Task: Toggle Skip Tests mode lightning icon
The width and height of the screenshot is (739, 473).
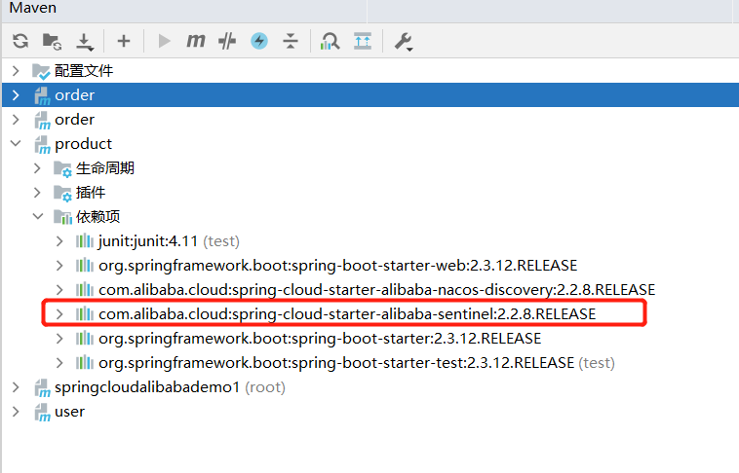Action: tap(258, 41)
